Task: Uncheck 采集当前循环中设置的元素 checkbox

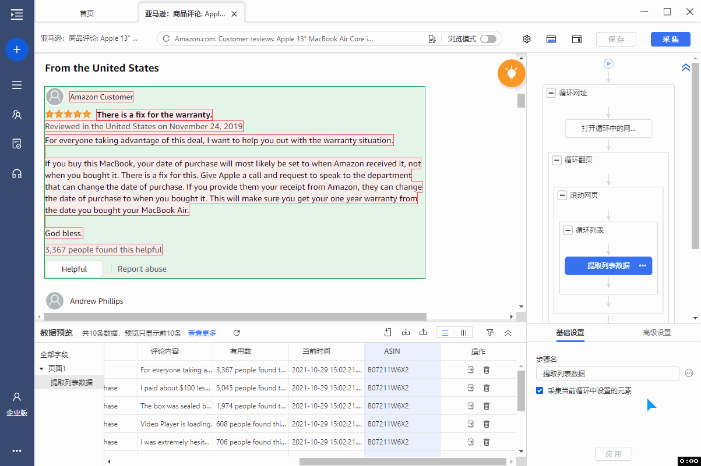Action: click(x=540, y=390)
